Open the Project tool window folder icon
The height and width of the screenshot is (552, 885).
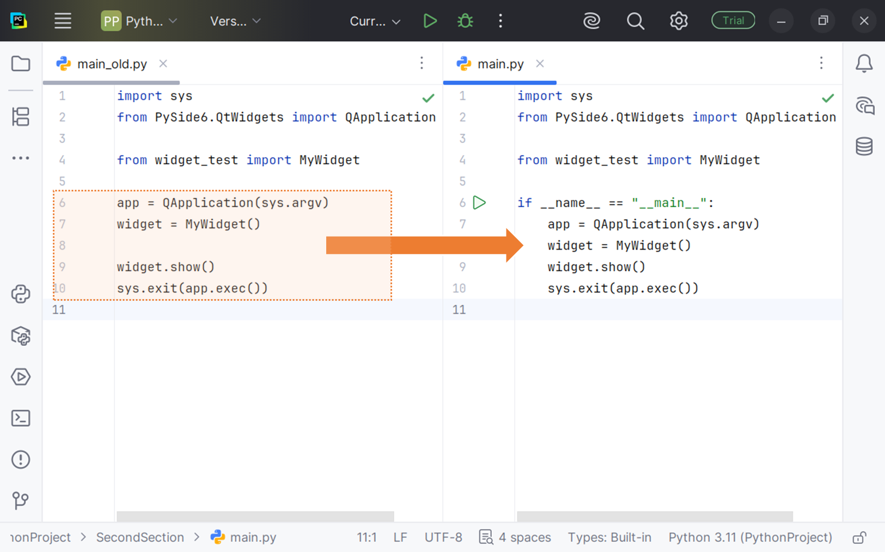point(21,64)
